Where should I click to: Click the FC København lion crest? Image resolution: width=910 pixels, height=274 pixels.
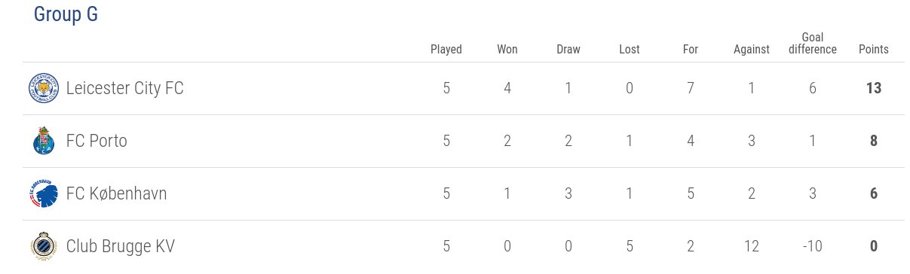[x=44, y=194]
